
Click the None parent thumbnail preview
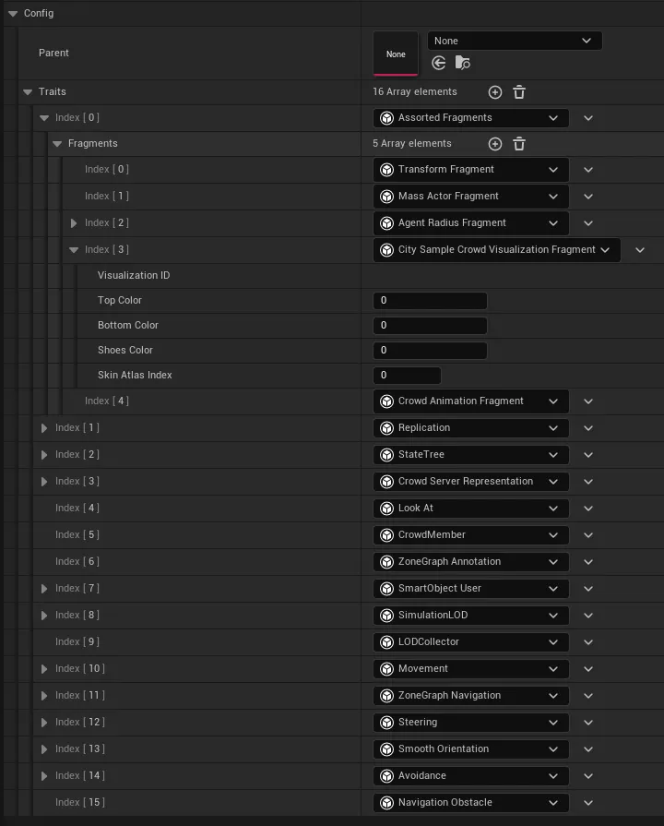click(x=395, y=54)
